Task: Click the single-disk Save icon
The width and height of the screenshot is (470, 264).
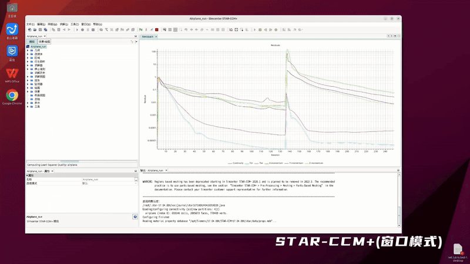Action: point(40,30)
